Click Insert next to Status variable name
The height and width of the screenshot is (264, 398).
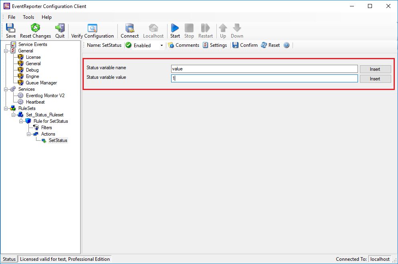(x=375, y=69)
